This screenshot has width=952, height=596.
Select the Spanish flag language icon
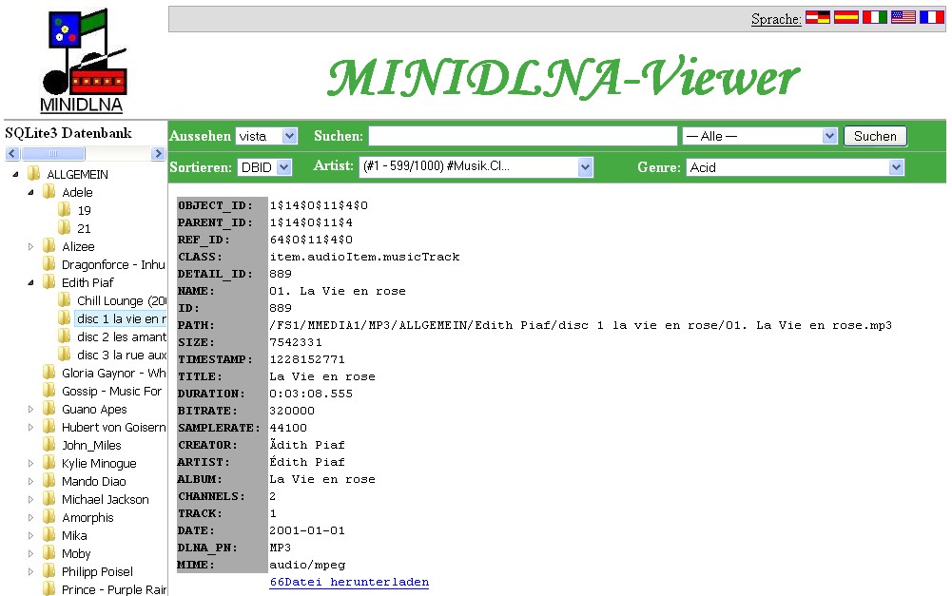(x=845, y=17)
